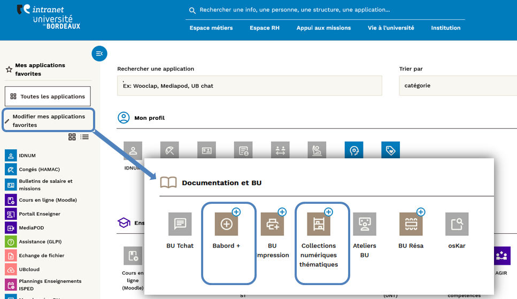Add BU impression to favorites with plus badge
Image resolution: width=517 pixels, height=299 pixels.
(282, 212)
